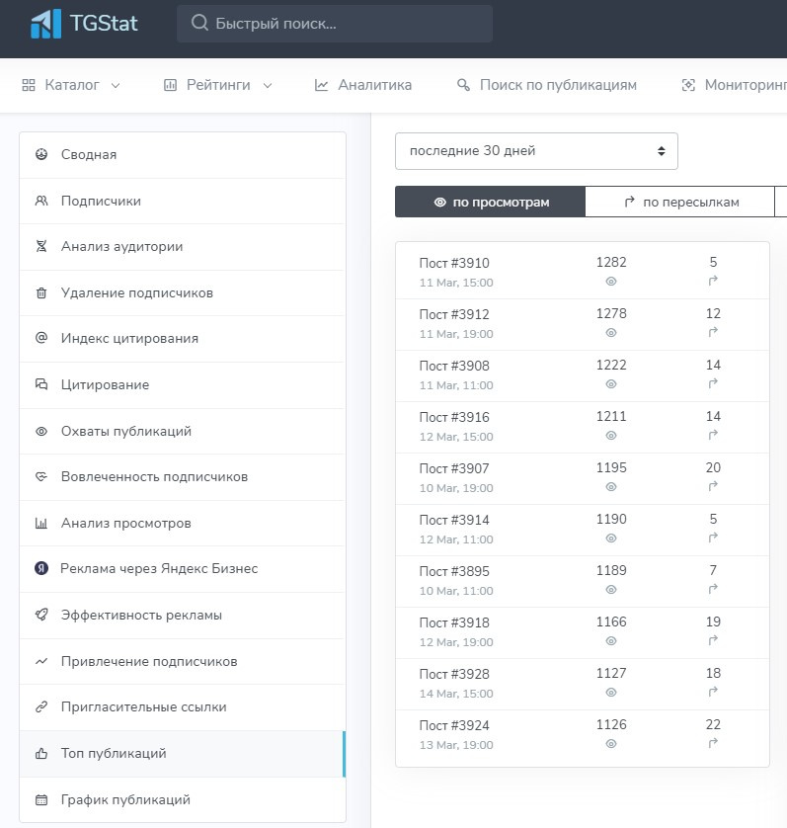
Task: Click the Индекс цитирования @ icon
Action: [41, 338]
